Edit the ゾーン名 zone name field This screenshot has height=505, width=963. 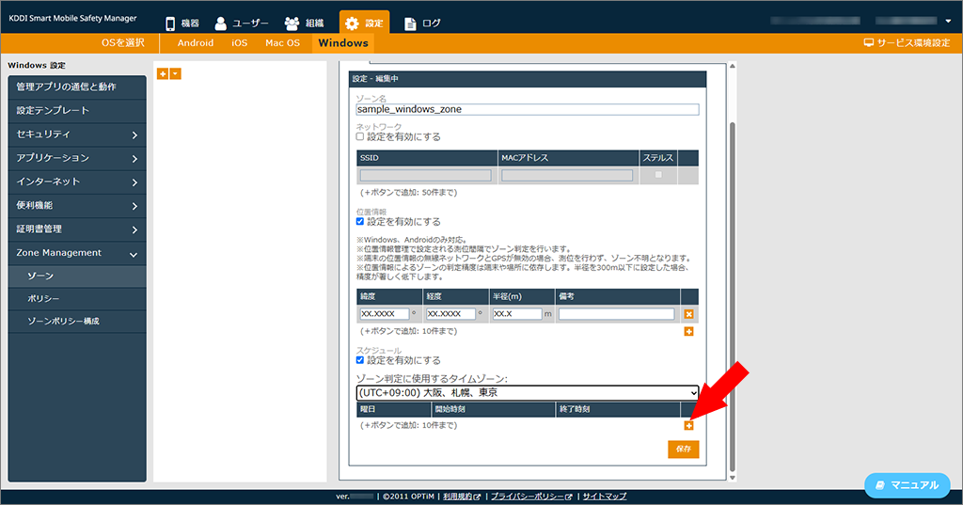527,109
